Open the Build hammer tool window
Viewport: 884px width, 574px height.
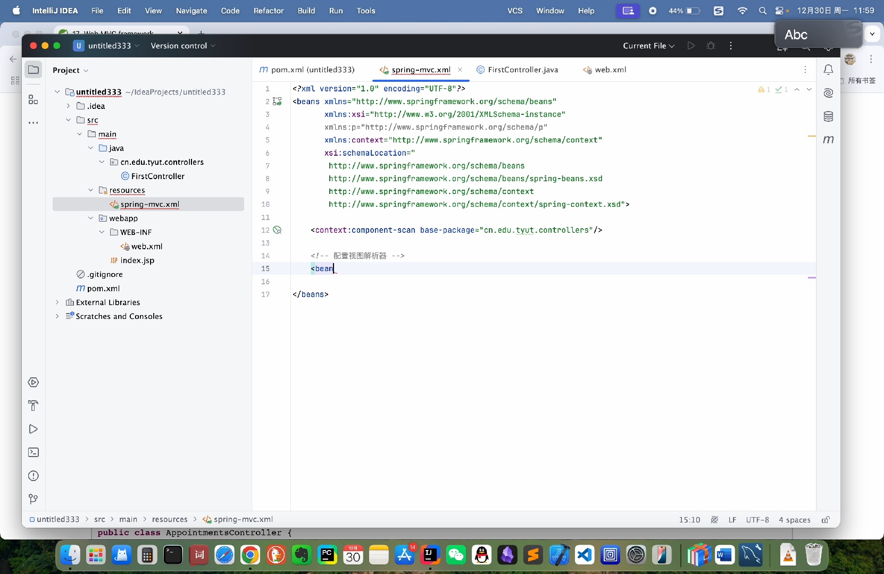34,406
